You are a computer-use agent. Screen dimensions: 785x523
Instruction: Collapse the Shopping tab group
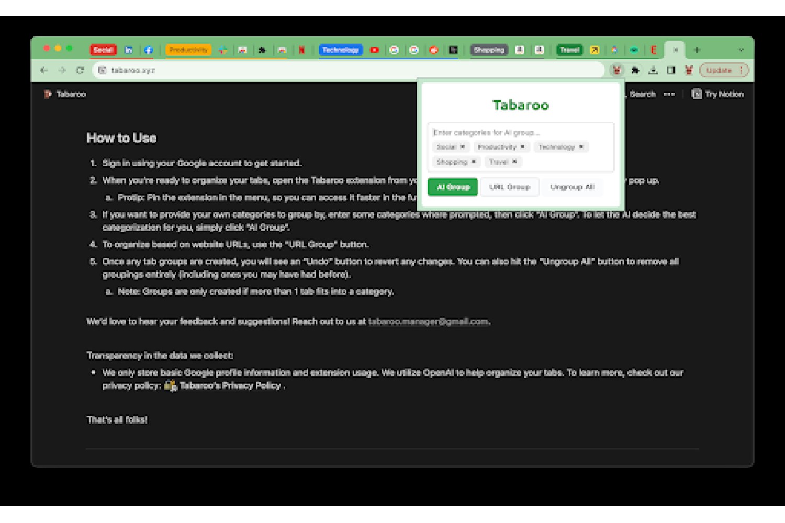489,50
